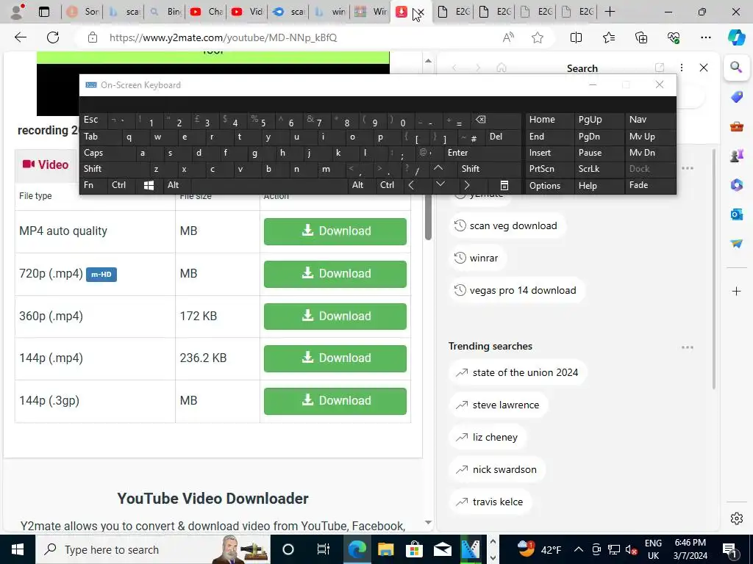The width and height of the screenshot is (753, 564).
Task: Click the browser back arrow
Action: coord(21,37)
